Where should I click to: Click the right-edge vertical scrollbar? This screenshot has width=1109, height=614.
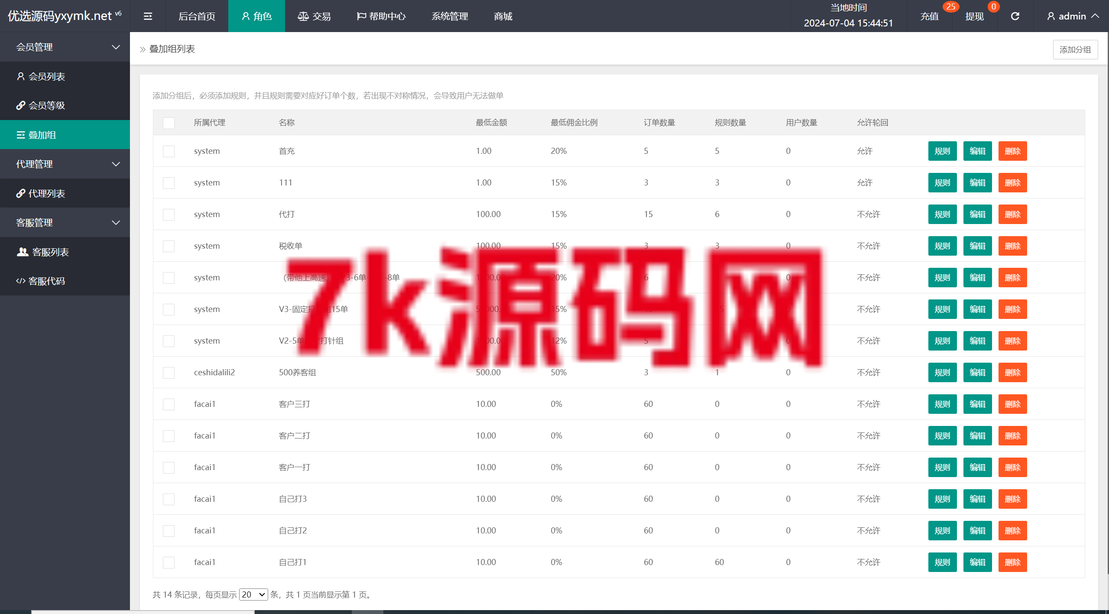click(1107, 303)
